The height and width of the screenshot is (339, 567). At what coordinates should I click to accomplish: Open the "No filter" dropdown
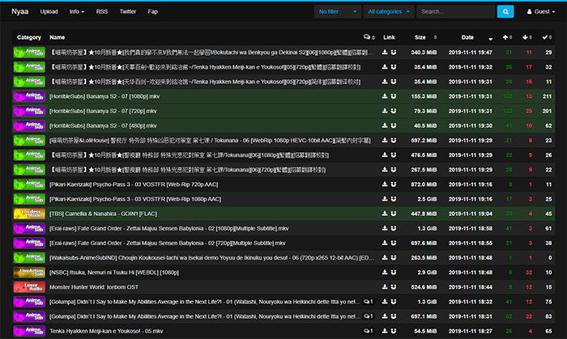pyautogui.click(x=338, y=12)
